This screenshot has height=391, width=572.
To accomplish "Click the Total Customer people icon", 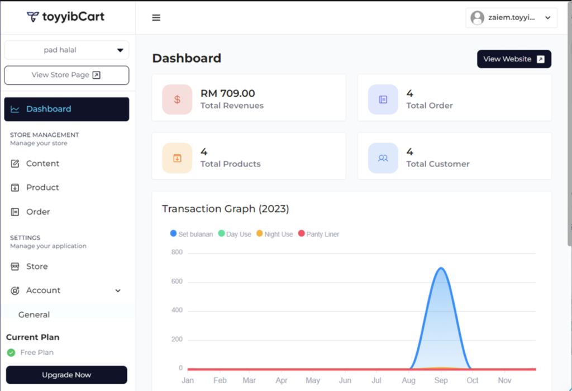I will (x=383, y=158).
